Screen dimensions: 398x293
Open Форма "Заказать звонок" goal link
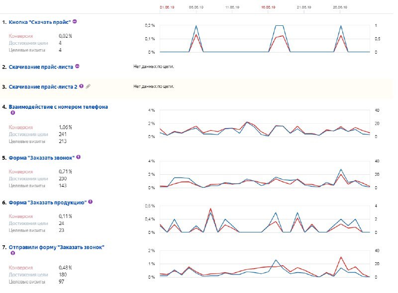[42, 157]
